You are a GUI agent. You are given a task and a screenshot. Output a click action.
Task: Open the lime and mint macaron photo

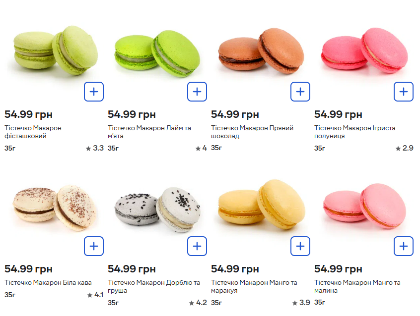(157, 52)
